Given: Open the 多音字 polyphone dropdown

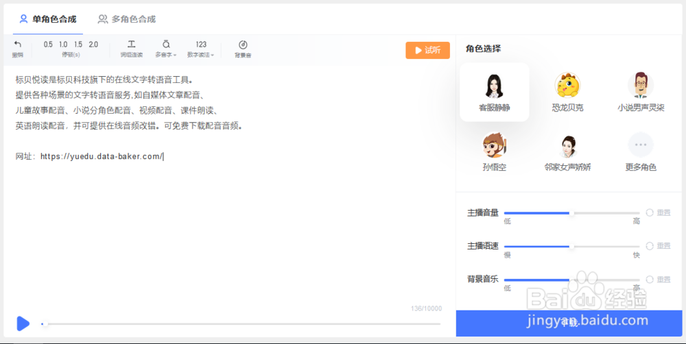Looking at the screenshot, I should 166,49.
